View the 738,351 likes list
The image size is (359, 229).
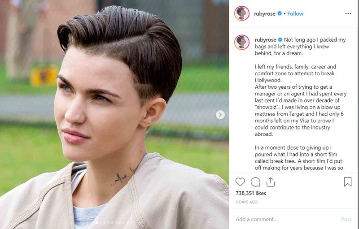pyautogui.click(x=251, y=193)
